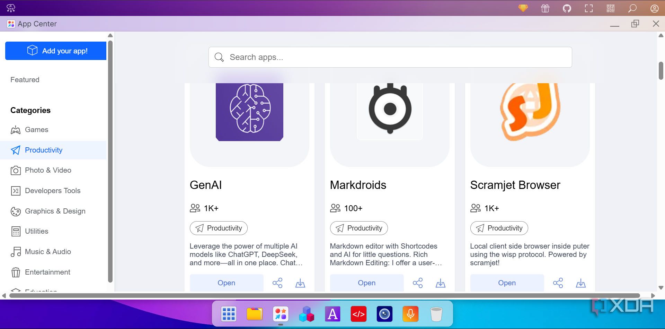Open the orange microphone recorder in dock
The image size is (665, 329).
point(410,314)
